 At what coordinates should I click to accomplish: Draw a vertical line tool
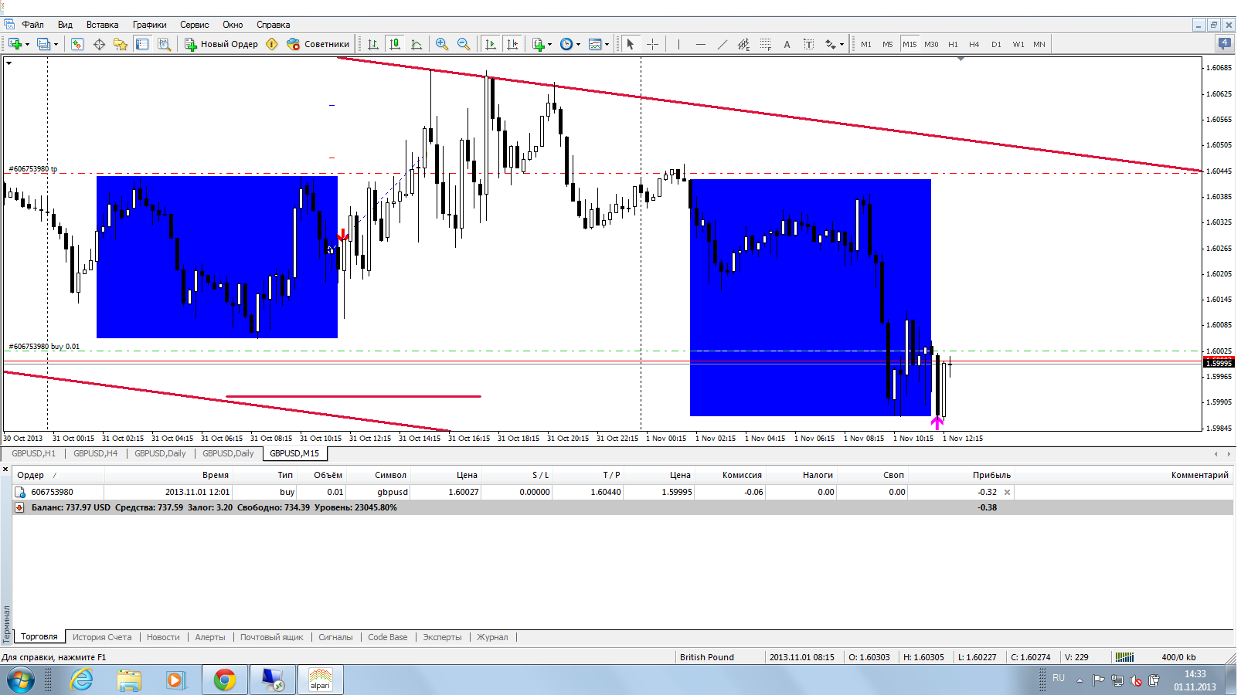678,44
